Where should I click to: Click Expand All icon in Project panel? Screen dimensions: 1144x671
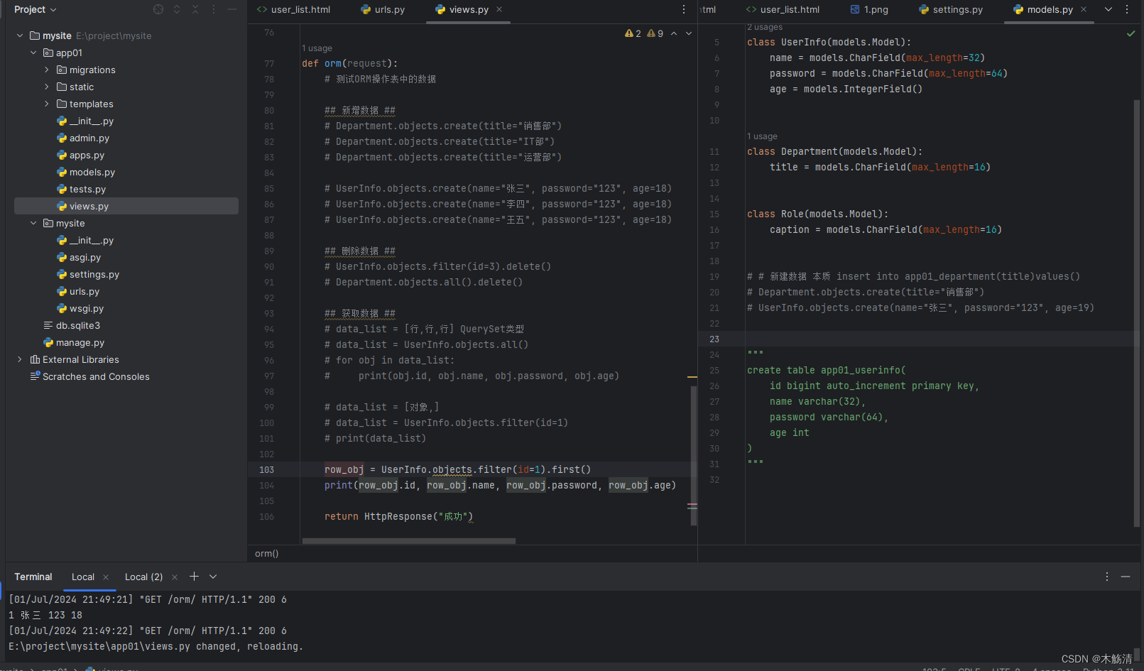177,9
